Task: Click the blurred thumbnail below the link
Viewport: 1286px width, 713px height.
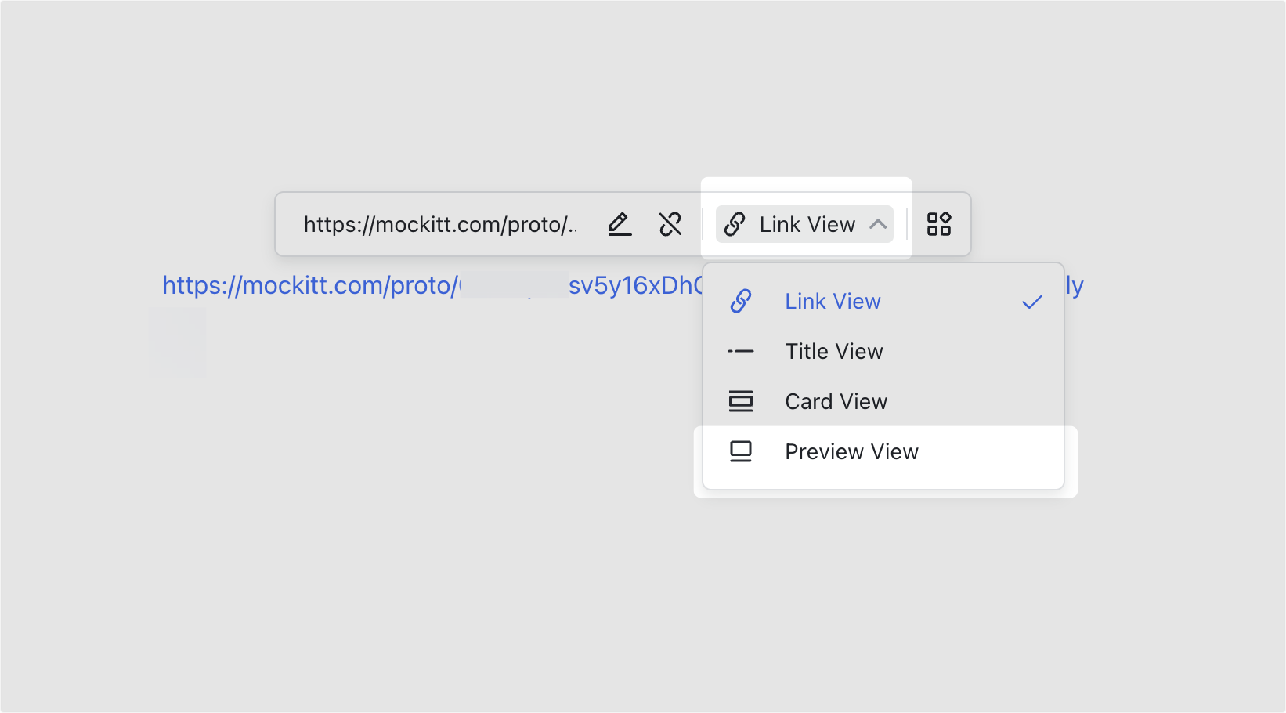Action: click(x=179, y=342)
